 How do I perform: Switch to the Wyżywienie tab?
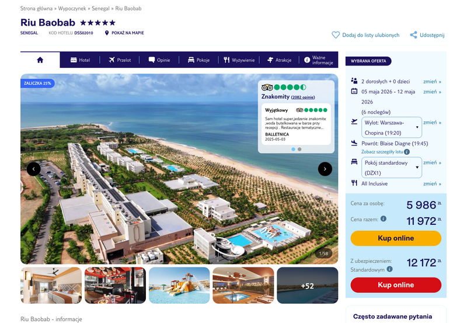(x=239, y=60)
